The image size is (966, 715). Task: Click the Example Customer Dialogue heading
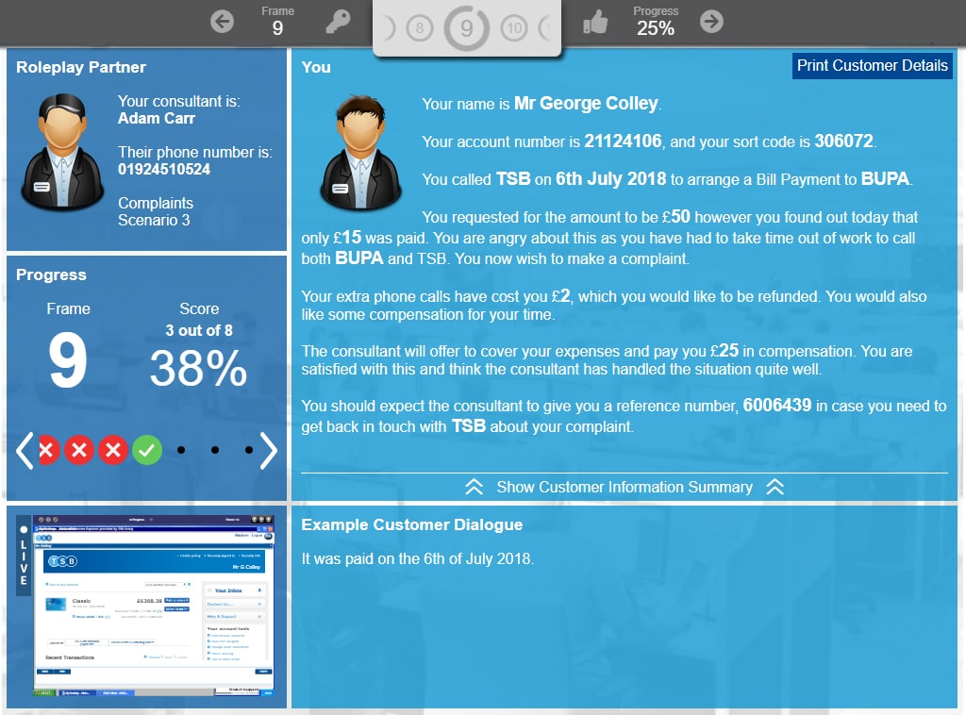tap(411, 524)
